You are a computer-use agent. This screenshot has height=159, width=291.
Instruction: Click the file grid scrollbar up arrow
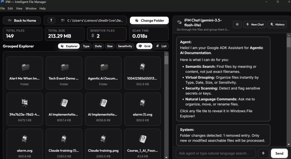[x=166, y=54]
